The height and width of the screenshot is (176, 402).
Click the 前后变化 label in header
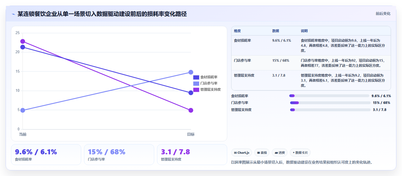coord(383,14)
